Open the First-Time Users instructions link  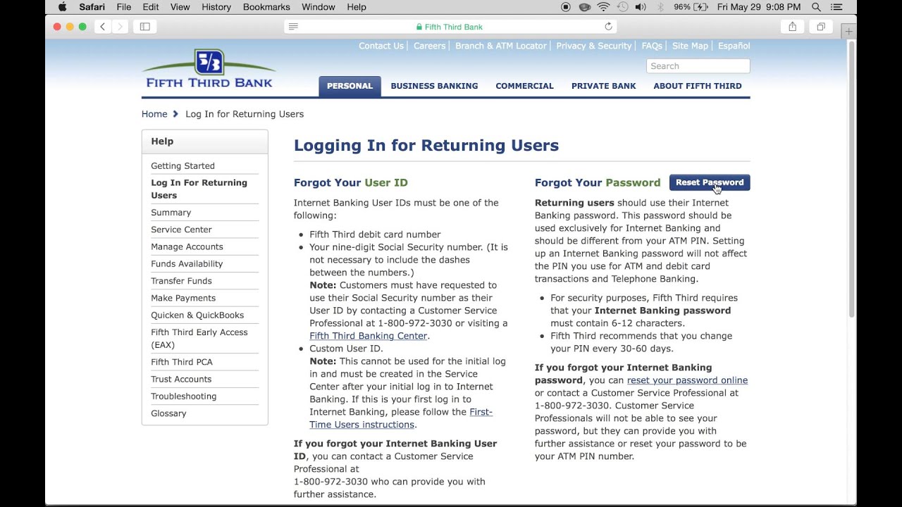coord(401,418)
